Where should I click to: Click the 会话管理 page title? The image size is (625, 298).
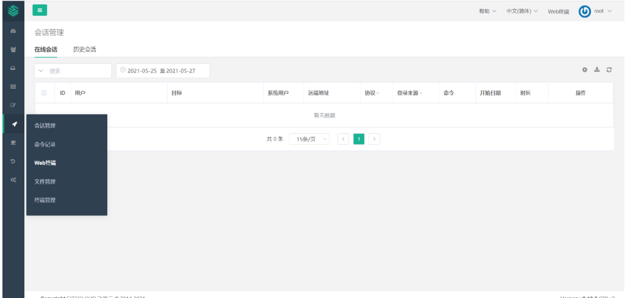[x=49, y=33]
